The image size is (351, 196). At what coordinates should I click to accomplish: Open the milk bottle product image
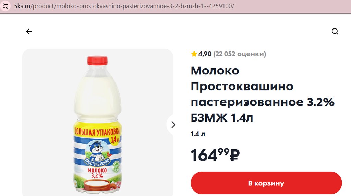98,123
